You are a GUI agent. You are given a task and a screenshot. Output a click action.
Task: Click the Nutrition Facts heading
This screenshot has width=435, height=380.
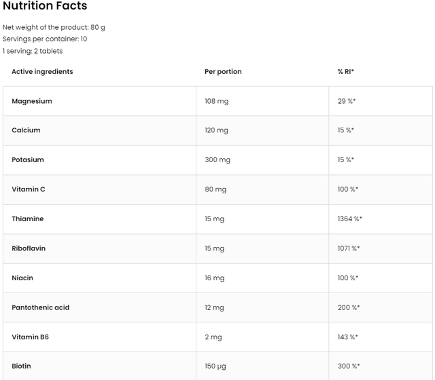click(45, 7)
